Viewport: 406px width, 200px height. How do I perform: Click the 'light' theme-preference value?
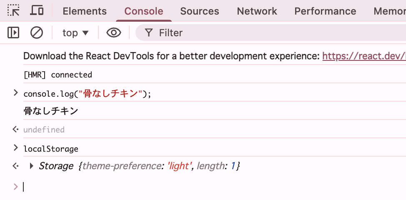click(x=180, y=166)
